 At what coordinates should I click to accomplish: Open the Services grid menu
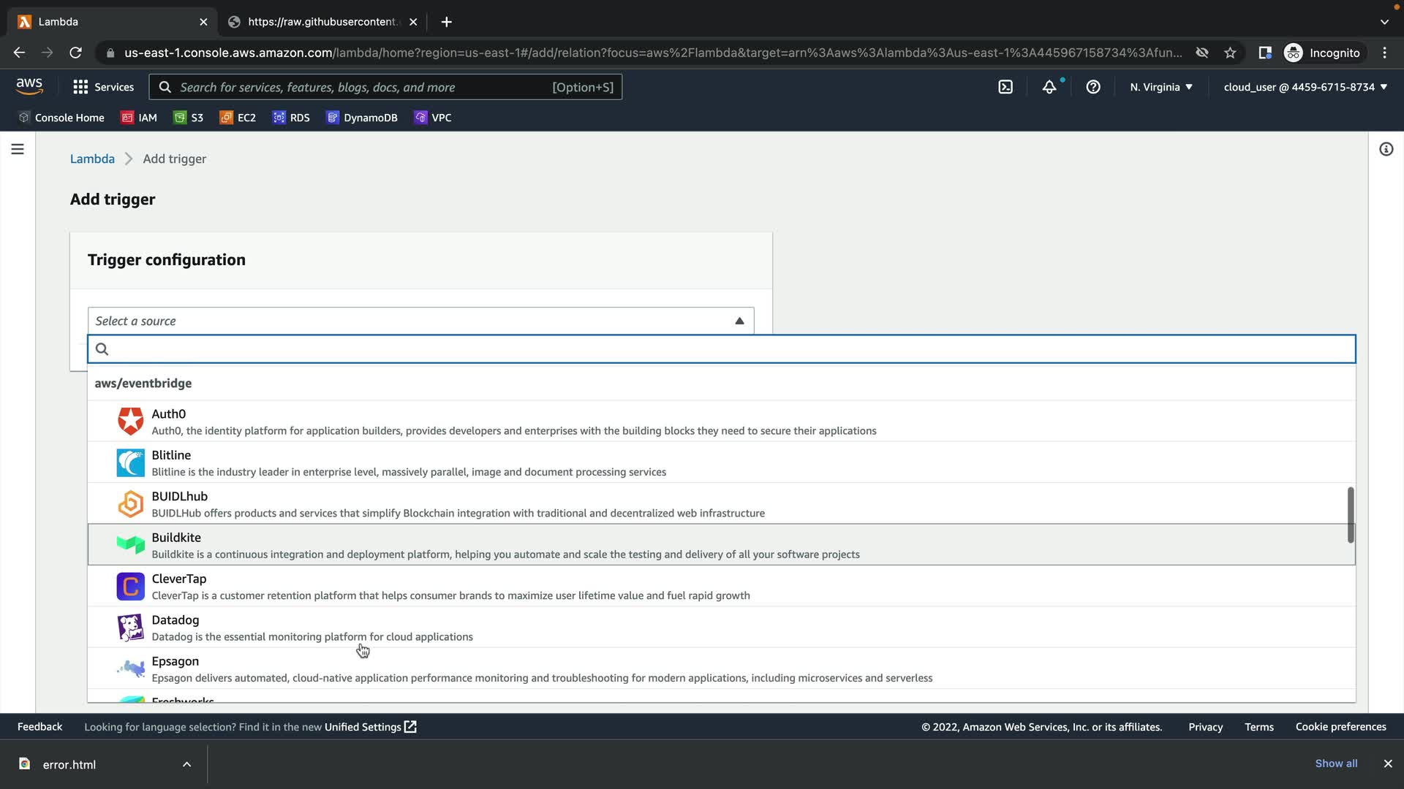click(x=103, y=87)
